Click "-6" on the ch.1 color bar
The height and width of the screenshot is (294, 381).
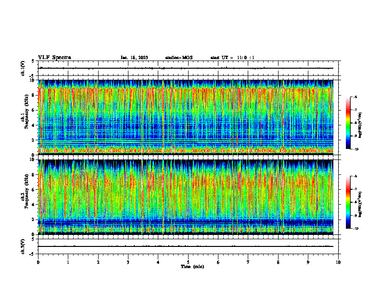pos(355,97)
